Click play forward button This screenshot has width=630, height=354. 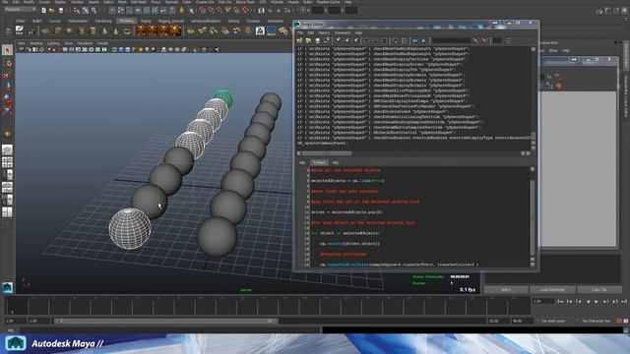(x=597, y=302)
